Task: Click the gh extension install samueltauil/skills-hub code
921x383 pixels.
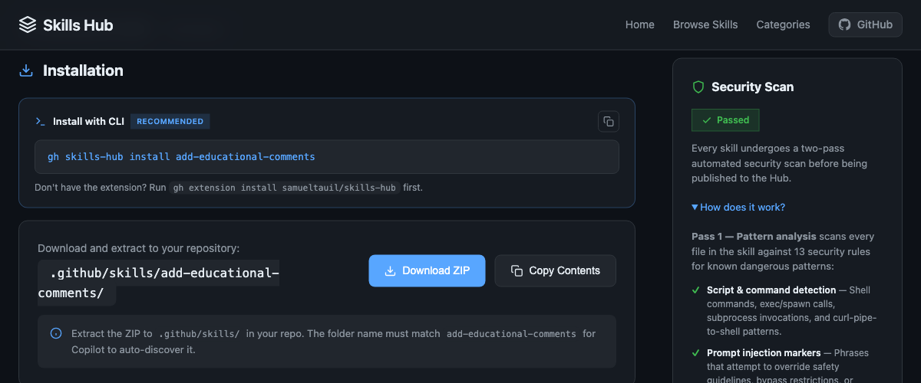Action: click(x=285, y=187)
